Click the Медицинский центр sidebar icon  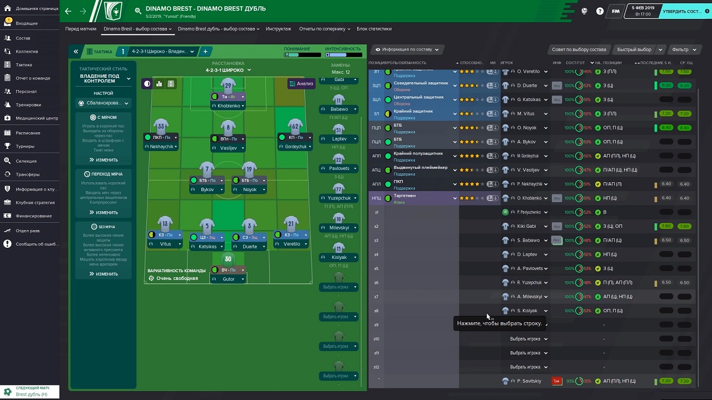click(x=8, y=118)
